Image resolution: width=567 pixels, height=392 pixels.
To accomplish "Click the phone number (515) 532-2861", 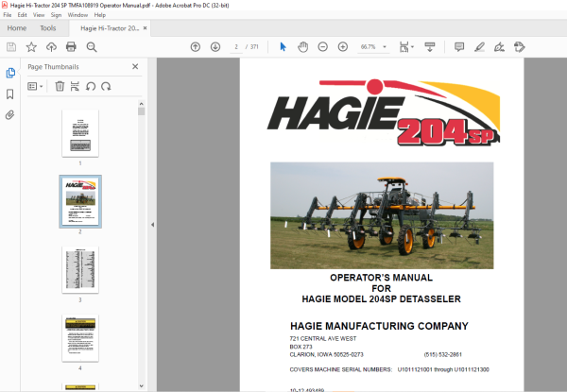I will (x=443, y=354).
